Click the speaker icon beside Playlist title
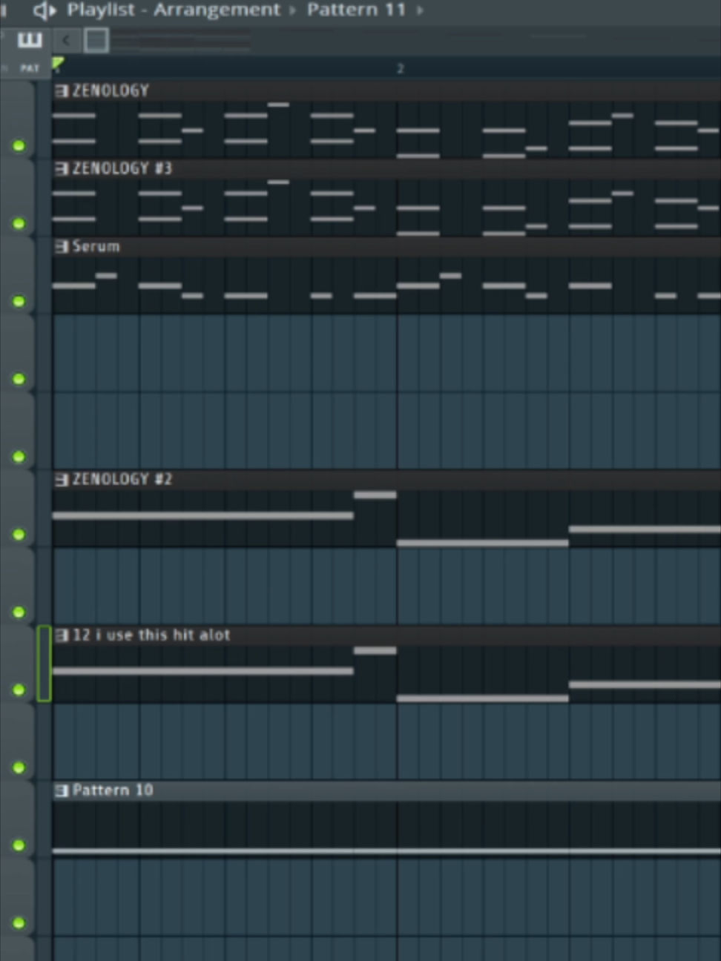The width and height of the screenshot is (721, 961). tap(44, 10)
